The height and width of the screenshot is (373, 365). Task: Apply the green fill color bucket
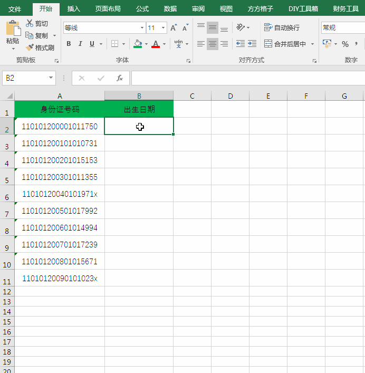pyautogui.click(x=138, y=44)
